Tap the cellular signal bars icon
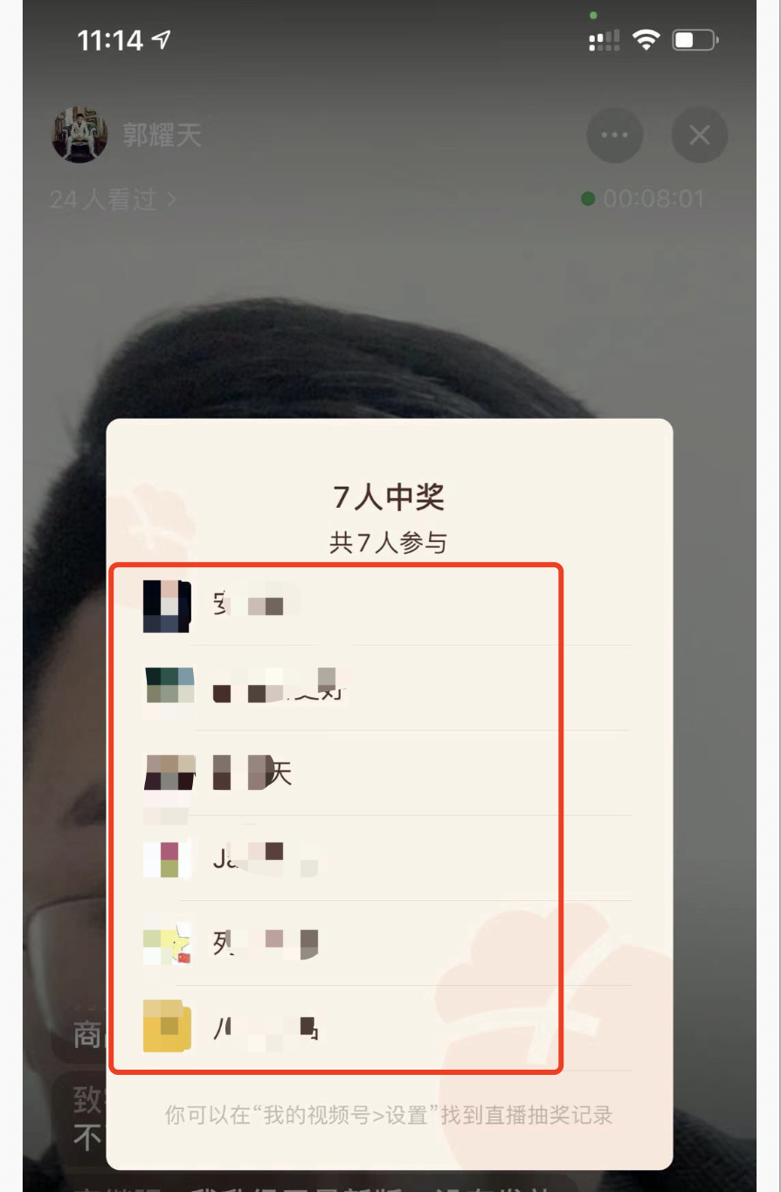The image size is (781, 1192). coord(605,40)
